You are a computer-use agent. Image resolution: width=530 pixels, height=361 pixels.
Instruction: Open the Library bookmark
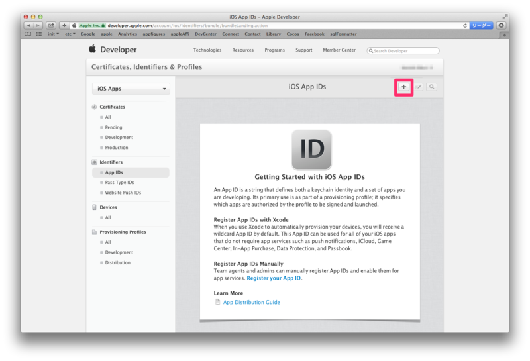(274, 34)
